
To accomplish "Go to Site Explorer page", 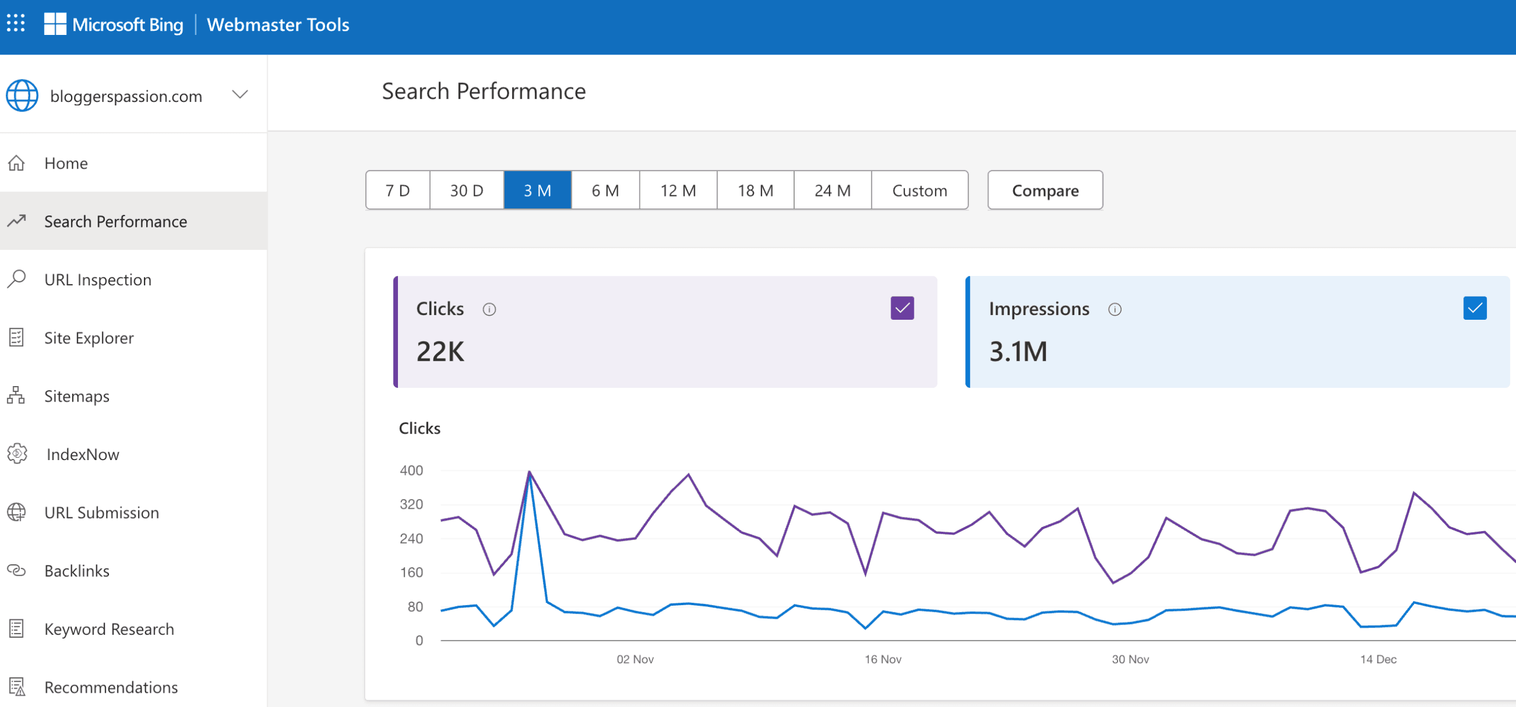I will (x=89, y=338).
